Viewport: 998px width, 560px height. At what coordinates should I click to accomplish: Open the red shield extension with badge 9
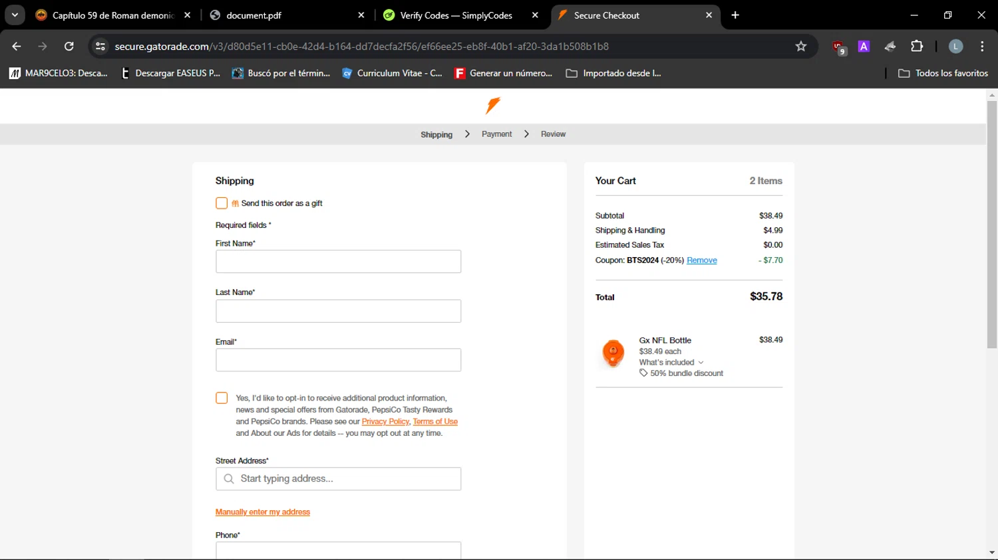pyautogui.click(x=839, y=47)
